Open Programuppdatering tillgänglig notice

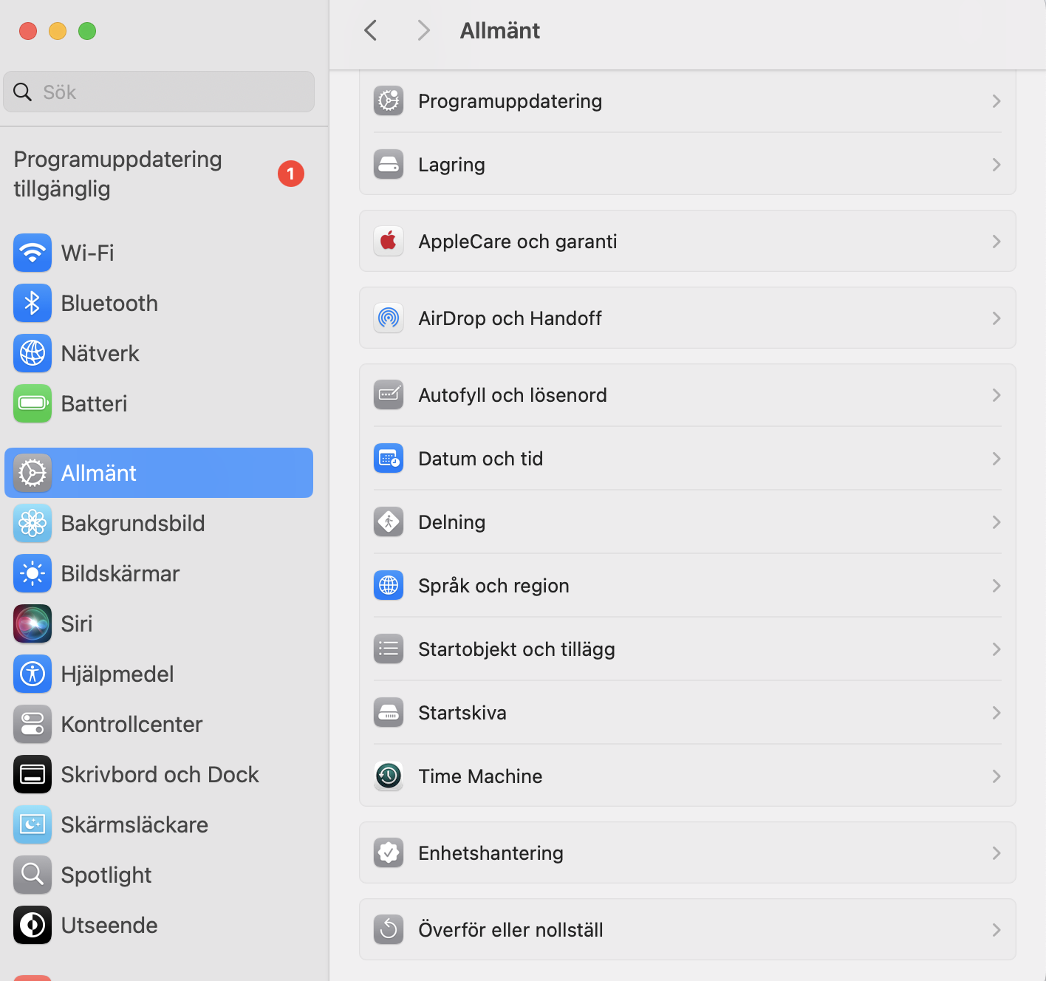[159, 174]
